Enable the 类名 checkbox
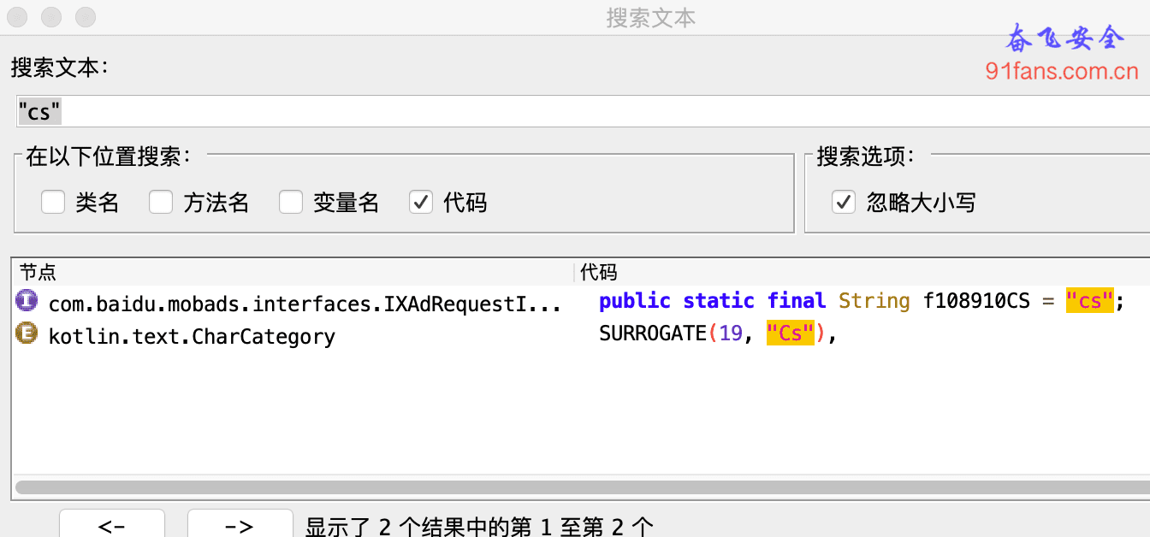Screen dimensions: 1150x537 coord(53,202)
